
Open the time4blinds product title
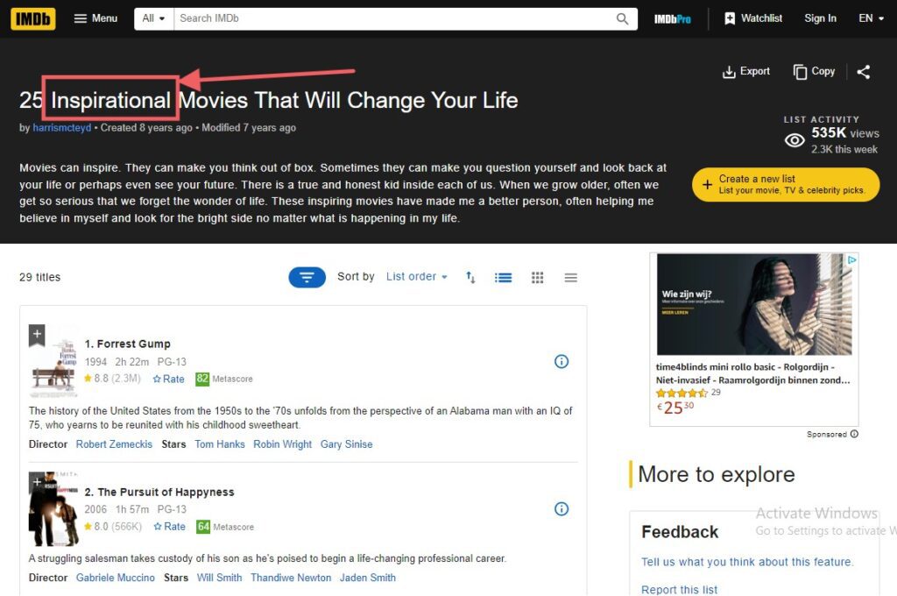752,373
